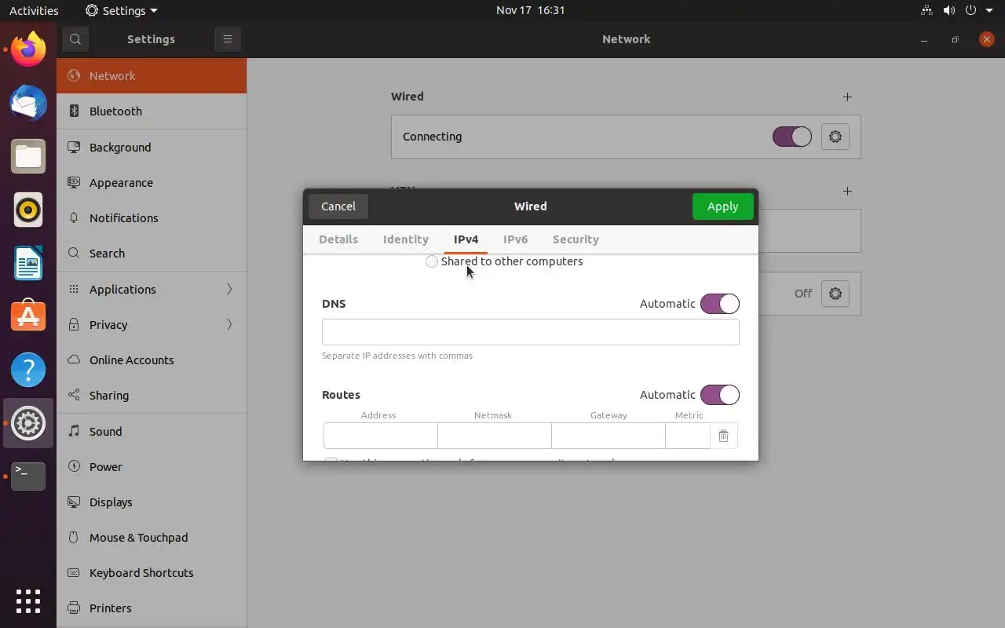Select Shared to other computers option

point(504,261)
